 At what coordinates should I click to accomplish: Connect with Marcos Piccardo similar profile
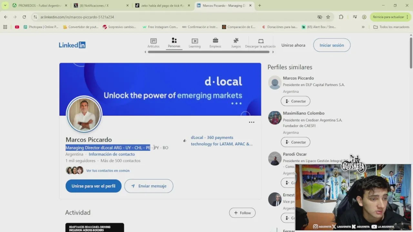pos(295,101)
